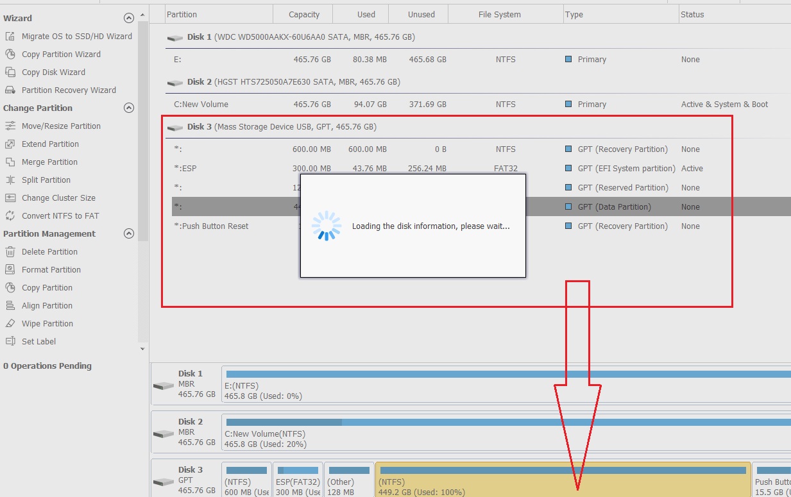Sort by the Capacity column header

click(304, 14)
